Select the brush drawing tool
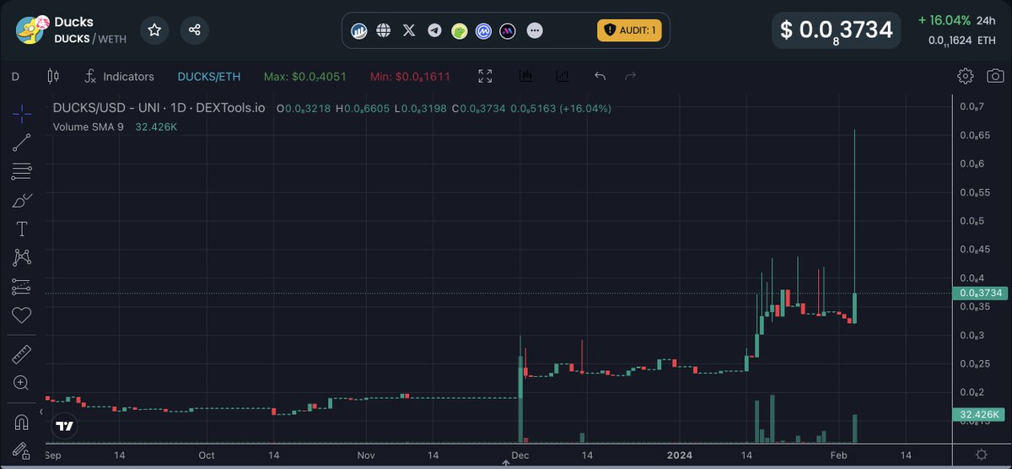The height and width of the screenshot is (469, 1012). coord(22,200)
